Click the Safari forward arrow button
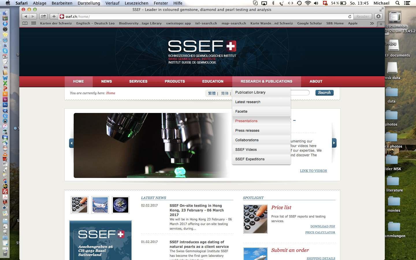The width and height of the screenshot is (416, 260). pyautogui.click(x=33, y=16)
